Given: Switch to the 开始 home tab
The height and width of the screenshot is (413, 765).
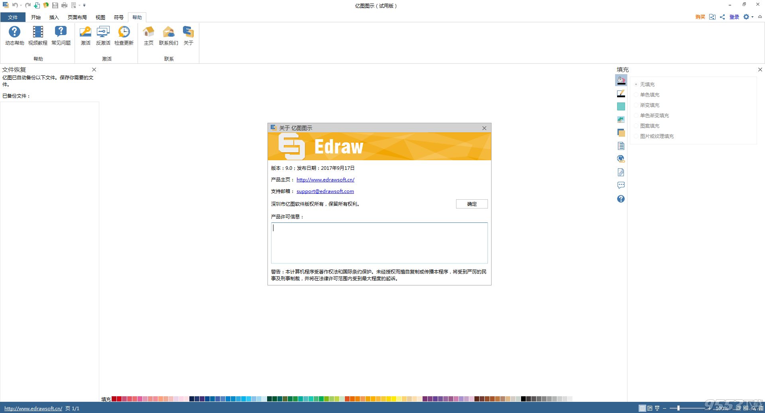Looking at the screenshot, I should (x=36, y=17).
